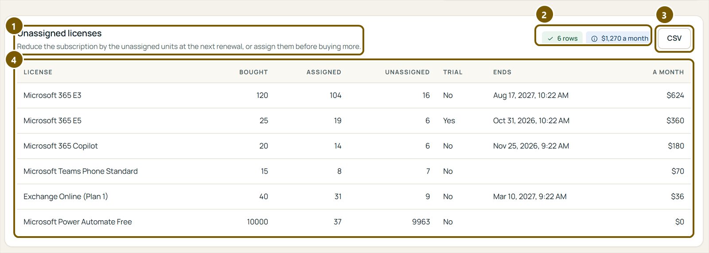The height and width of the screenshot is (253, 709).
Task: Click the "$1,270 a month" badge text
Action: (624, 39)
